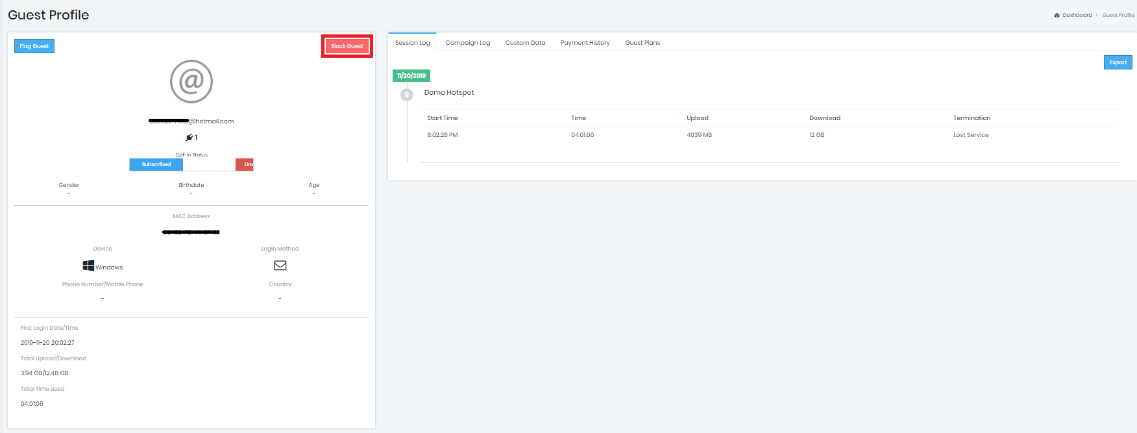
Task: Click the Upload column header
Action: [x=698, y=118]
